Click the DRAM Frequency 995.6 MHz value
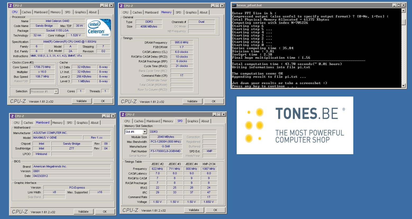Screen dimensions: 412x219 pyautogui.click(x=182, y=42)
